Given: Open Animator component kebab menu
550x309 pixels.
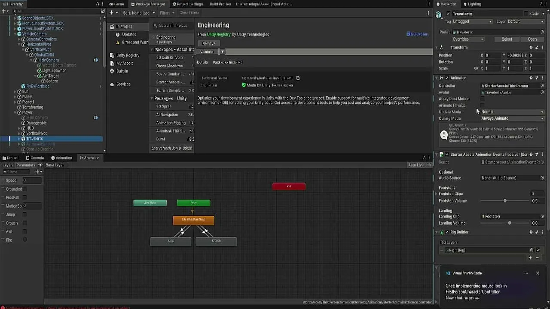Looking at the screenshot, I should click(x=542, y=78).
